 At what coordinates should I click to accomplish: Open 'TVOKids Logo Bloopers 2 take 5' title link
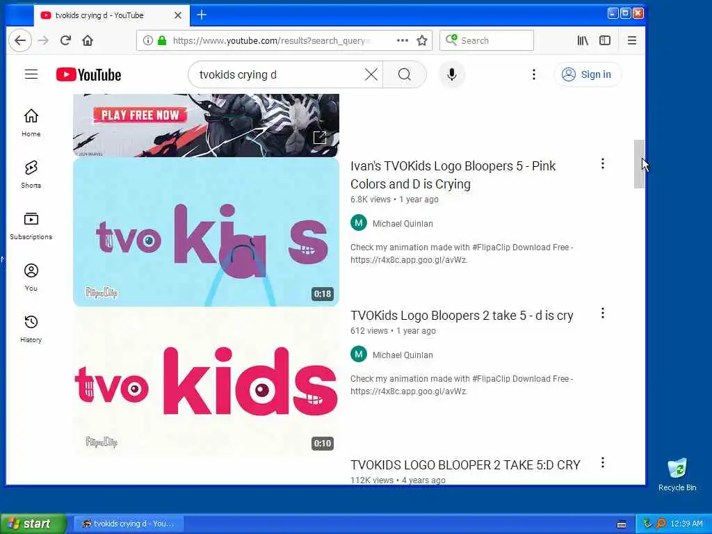(x=462, y=315)
